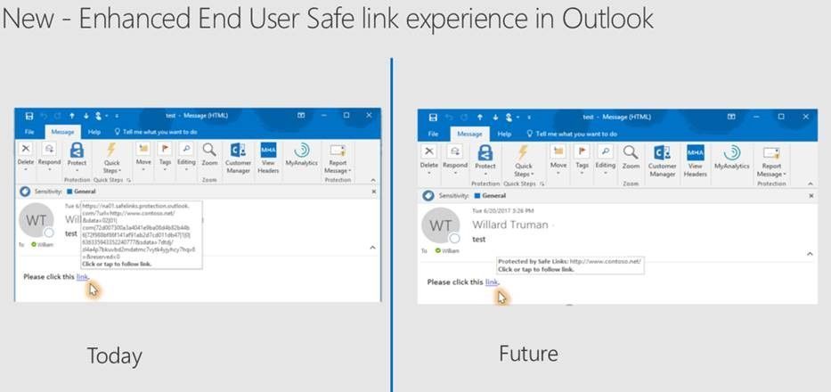
Task: Open MyAnalytics in the Today window
Action: coord(301,155)
